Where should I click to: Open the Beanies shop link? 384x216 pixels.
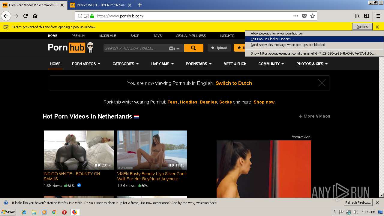pyautogui.click(x=208, y=102)
